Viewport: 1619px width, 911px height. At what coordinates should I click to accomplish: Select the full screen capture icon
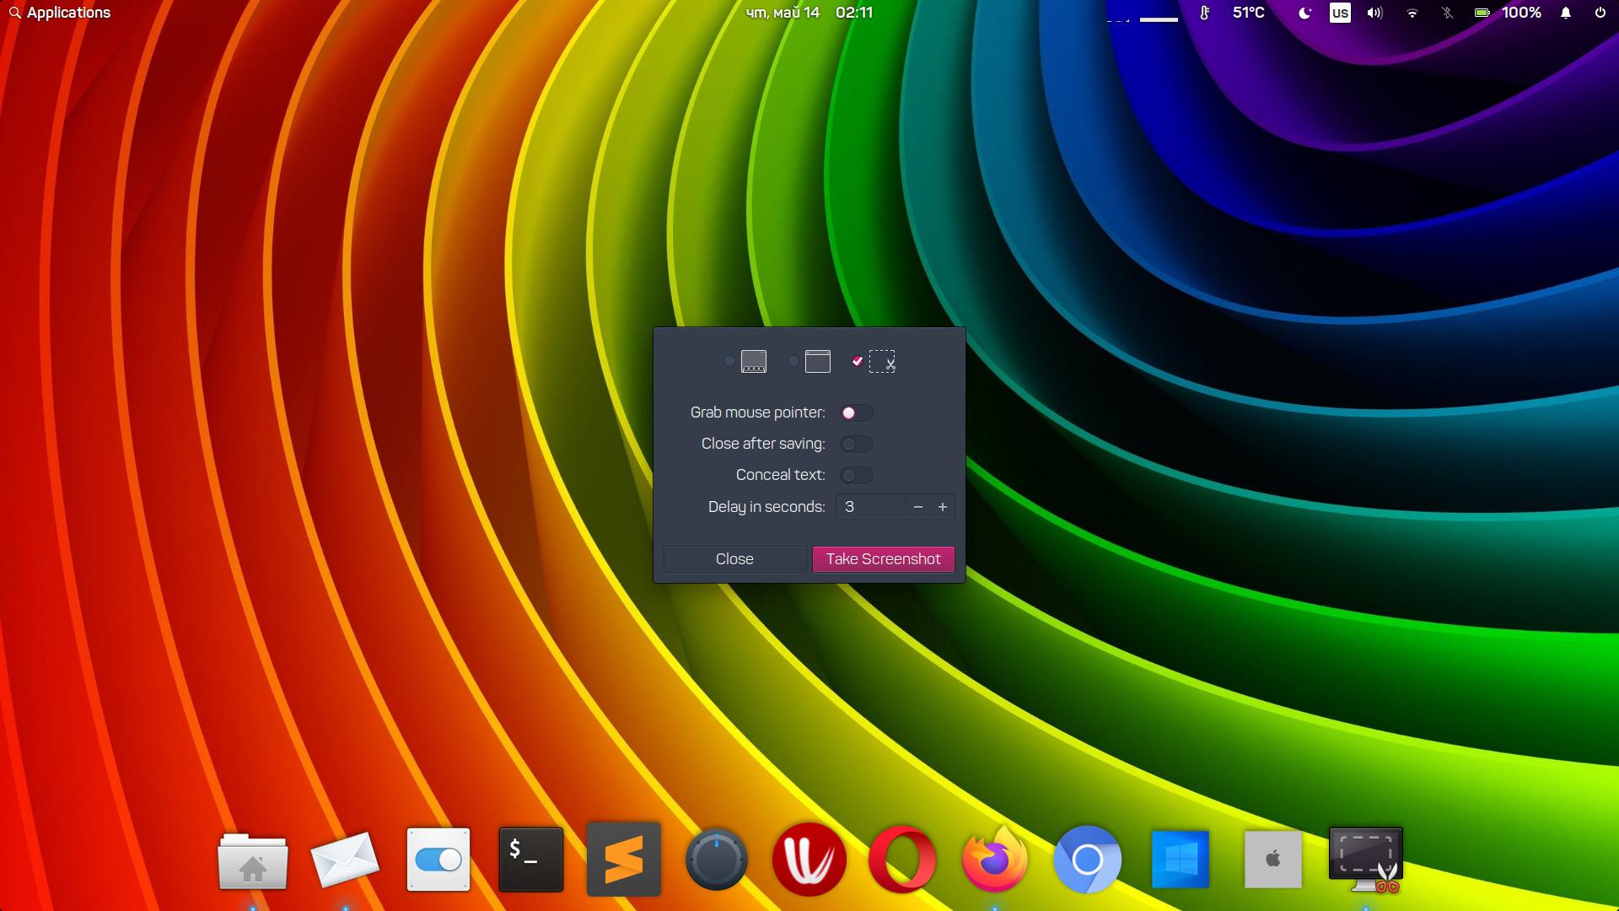[753, 361]
